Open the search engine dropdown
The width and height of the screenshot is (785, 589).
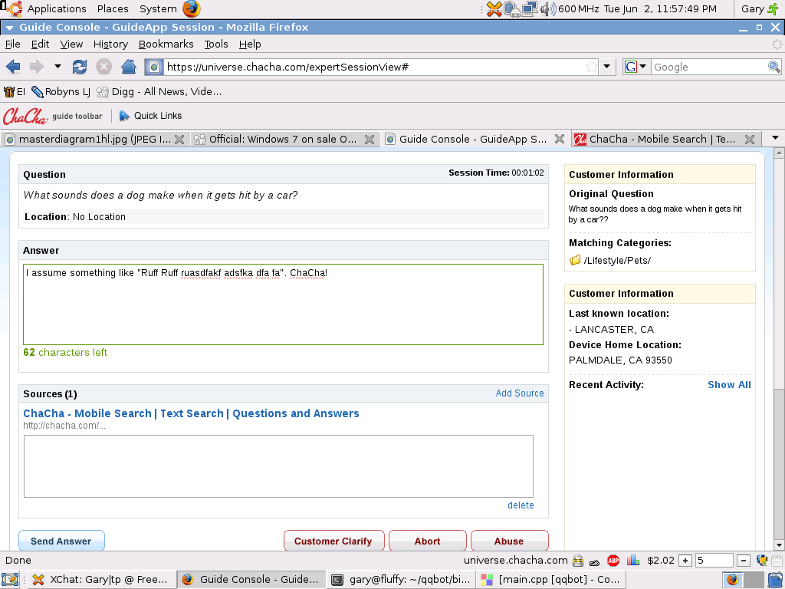coord(636,67)
